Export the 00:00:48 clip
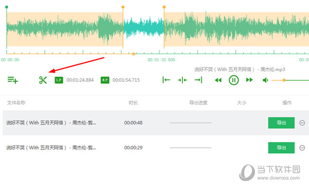 (x=281, y=123)
